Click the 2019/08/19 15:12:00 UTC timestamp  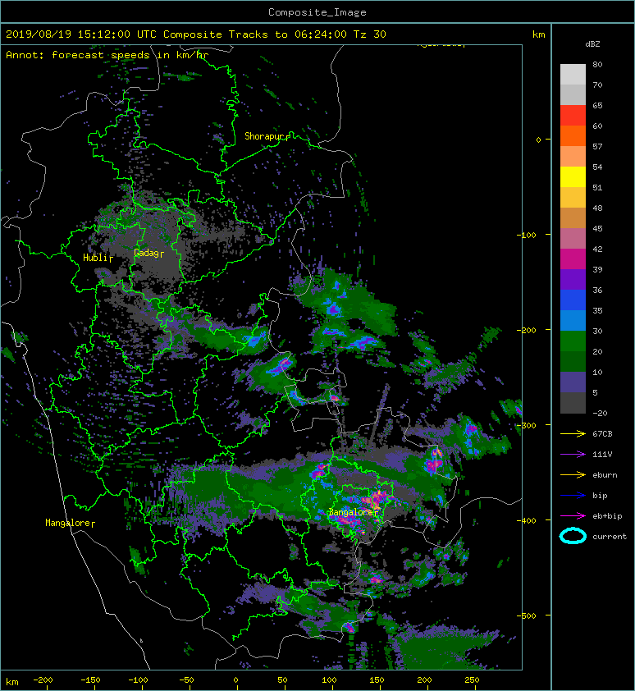(x=81, y=34)
